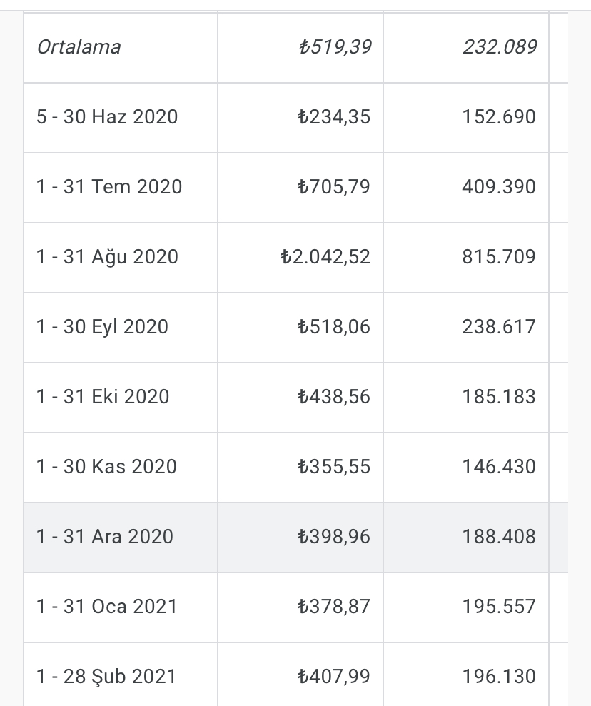This screenshot has width=591, height=706.
Task: Click the 815.709 value cell
Action: coord(466,258)
